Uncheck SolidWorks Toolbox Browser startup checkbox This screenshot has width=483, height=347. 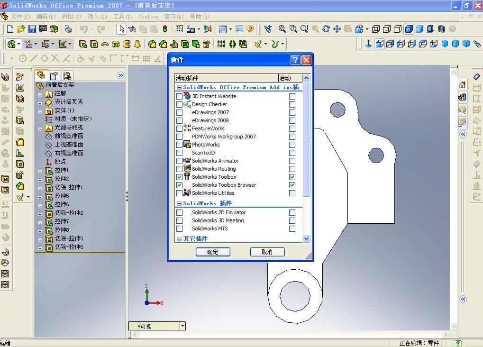pos(292,185)
